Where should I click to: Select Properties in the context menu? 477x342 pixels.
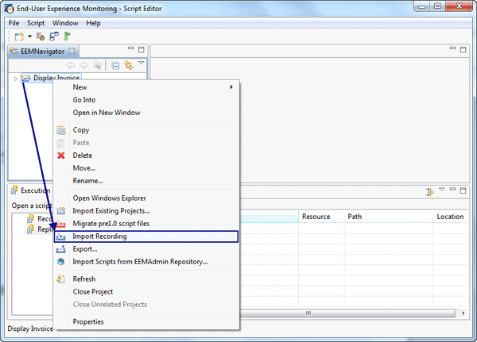88,322
